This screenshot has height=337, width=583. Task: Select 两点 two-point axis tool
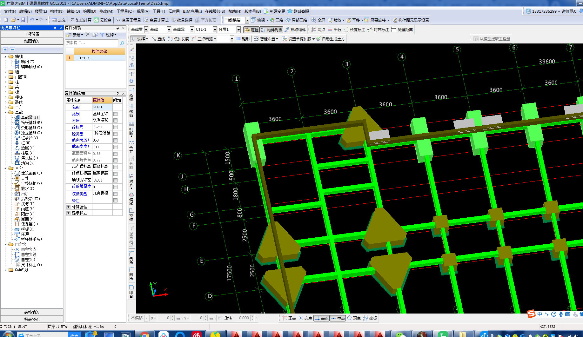click(318, 30)
